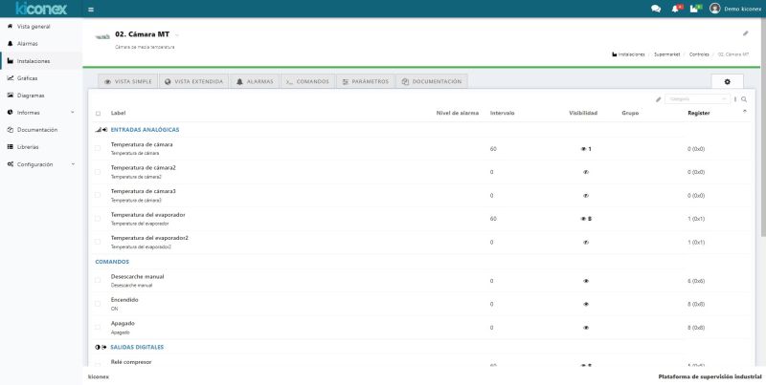Toggle visibility eye for Temperatura de cámara3
This screenshot has height=385, width=766.
click(x=586, y=196)
